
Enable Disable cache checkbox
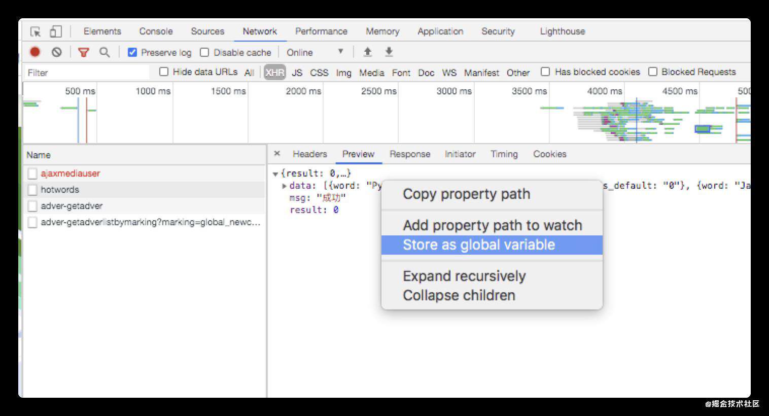pyautogui.click(x=204, y=52)
